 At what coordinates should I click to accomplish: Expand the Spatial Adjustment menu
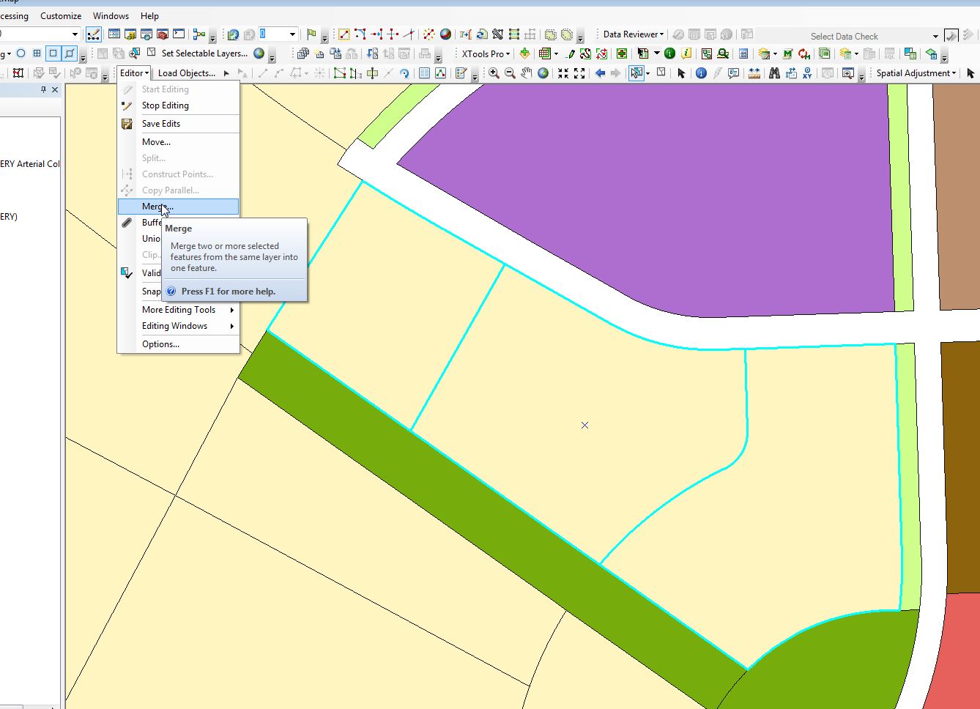click(916, 73)
